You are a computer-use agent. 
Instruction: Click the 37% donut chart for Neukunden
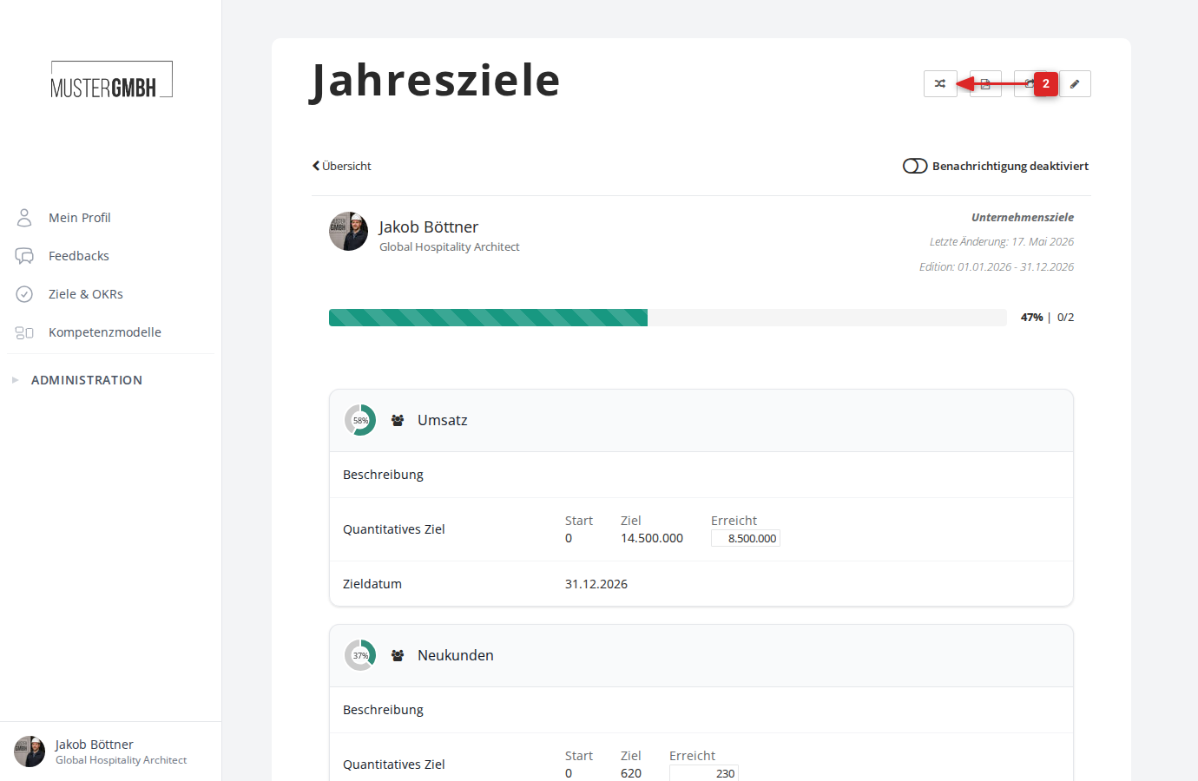click(360, 655)
